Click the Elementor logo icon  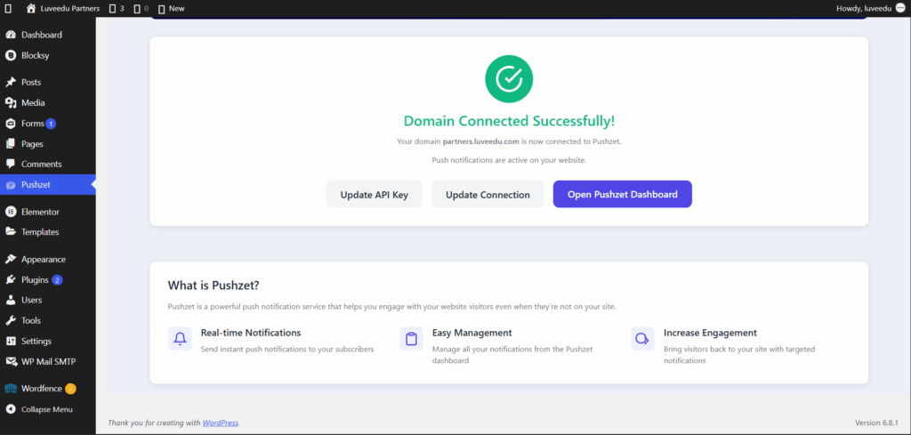[11, 212]
